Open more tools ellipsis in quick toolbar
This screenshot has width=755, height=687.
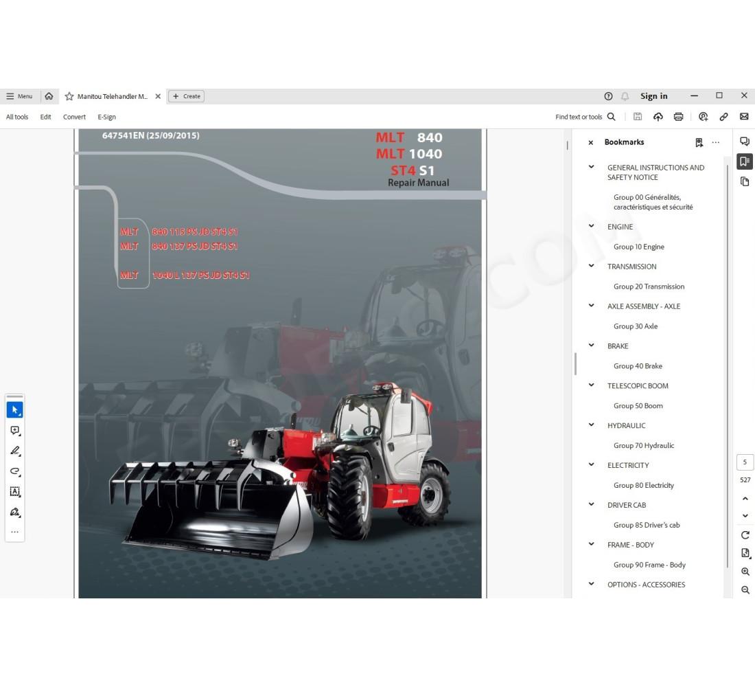pos(15,532)
